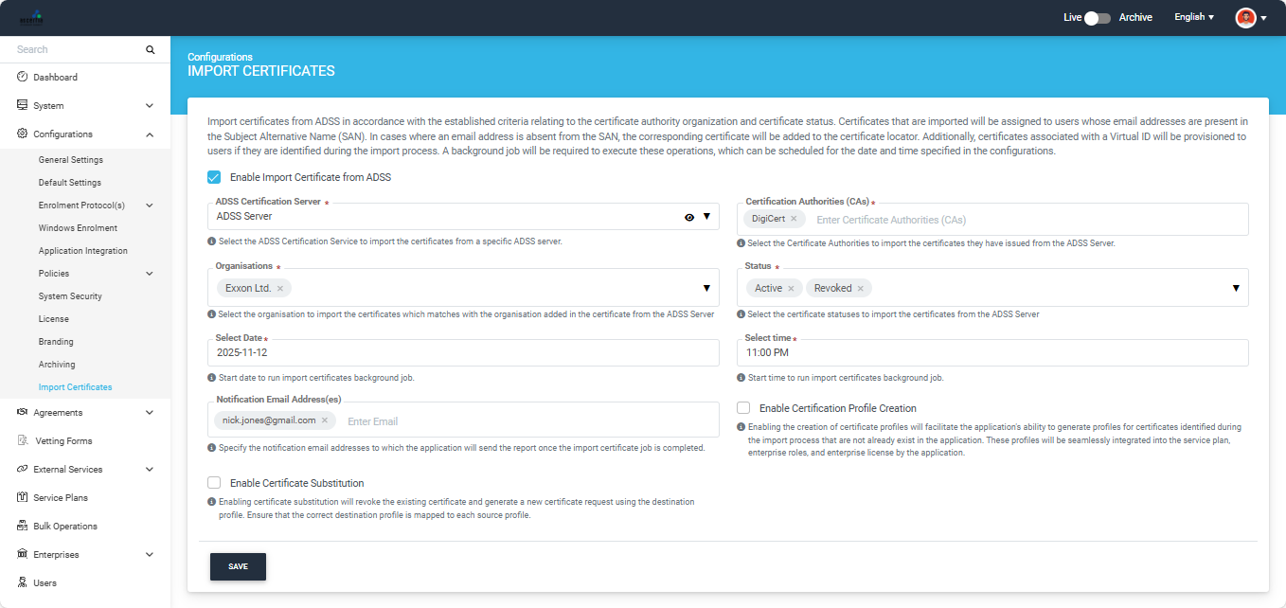Open the Organisations dropdown arrow

706,288
